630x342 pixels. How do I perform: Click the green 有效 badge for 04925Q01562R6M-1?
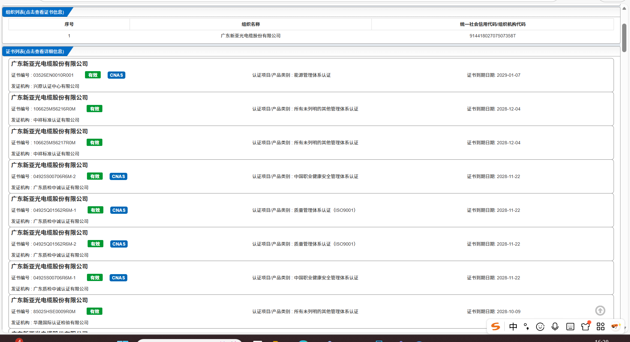95,210
